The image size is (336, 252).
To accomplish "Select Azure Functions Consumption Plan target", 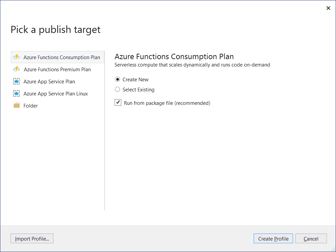I will point(57,57).
